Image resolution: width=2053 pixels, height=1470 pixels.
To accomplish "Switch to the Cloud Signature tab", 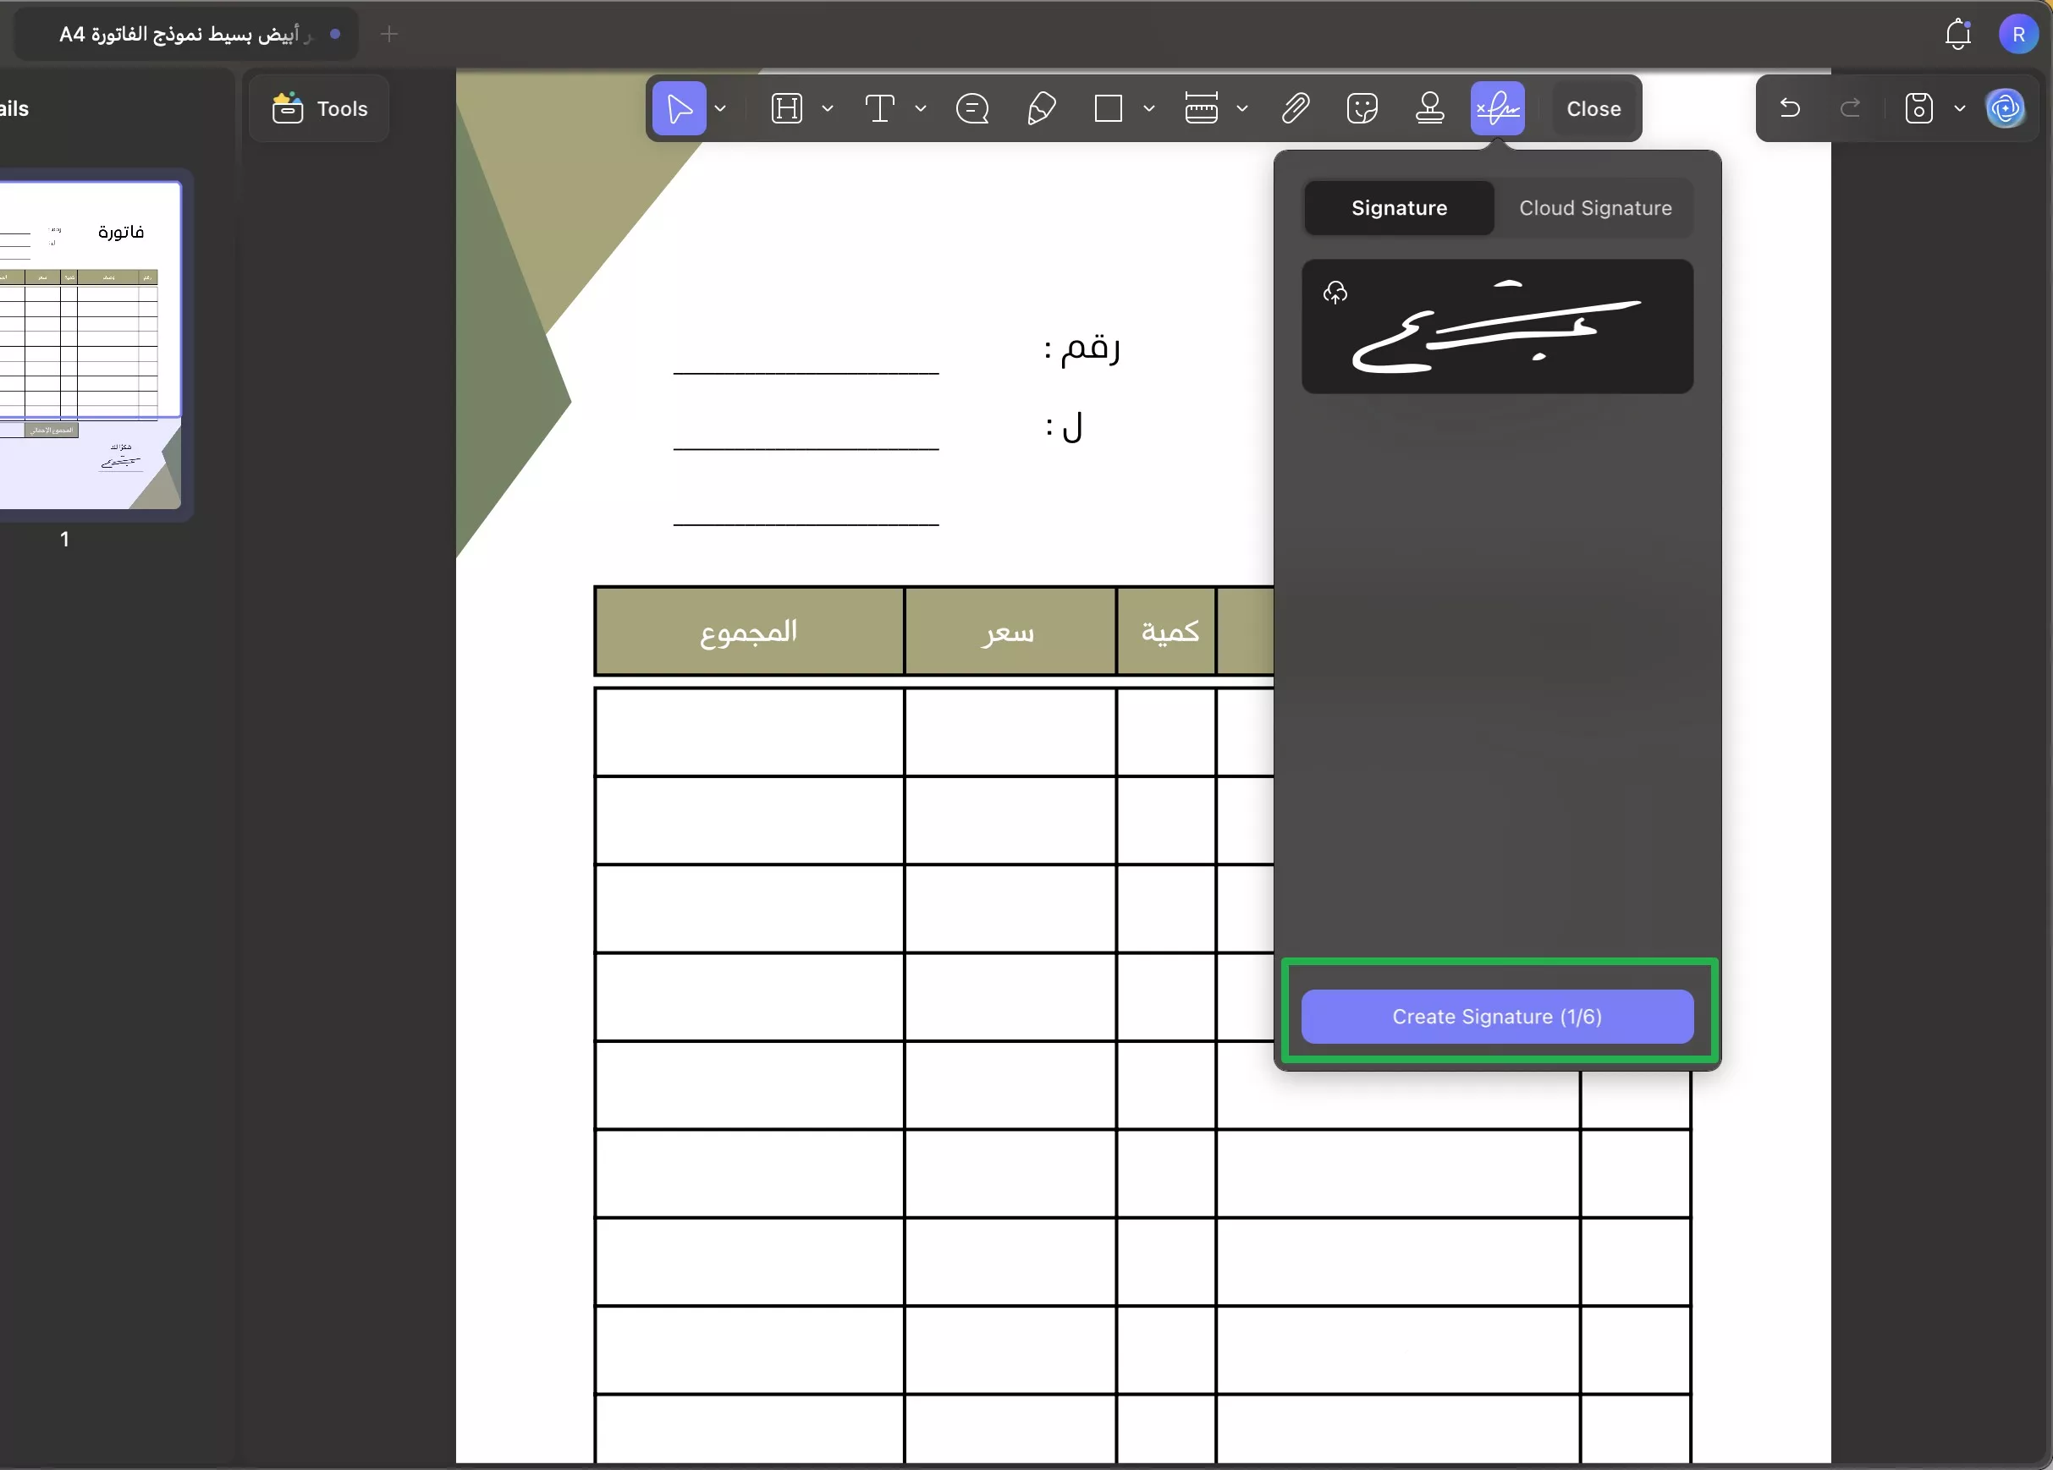I will 1595,208.
